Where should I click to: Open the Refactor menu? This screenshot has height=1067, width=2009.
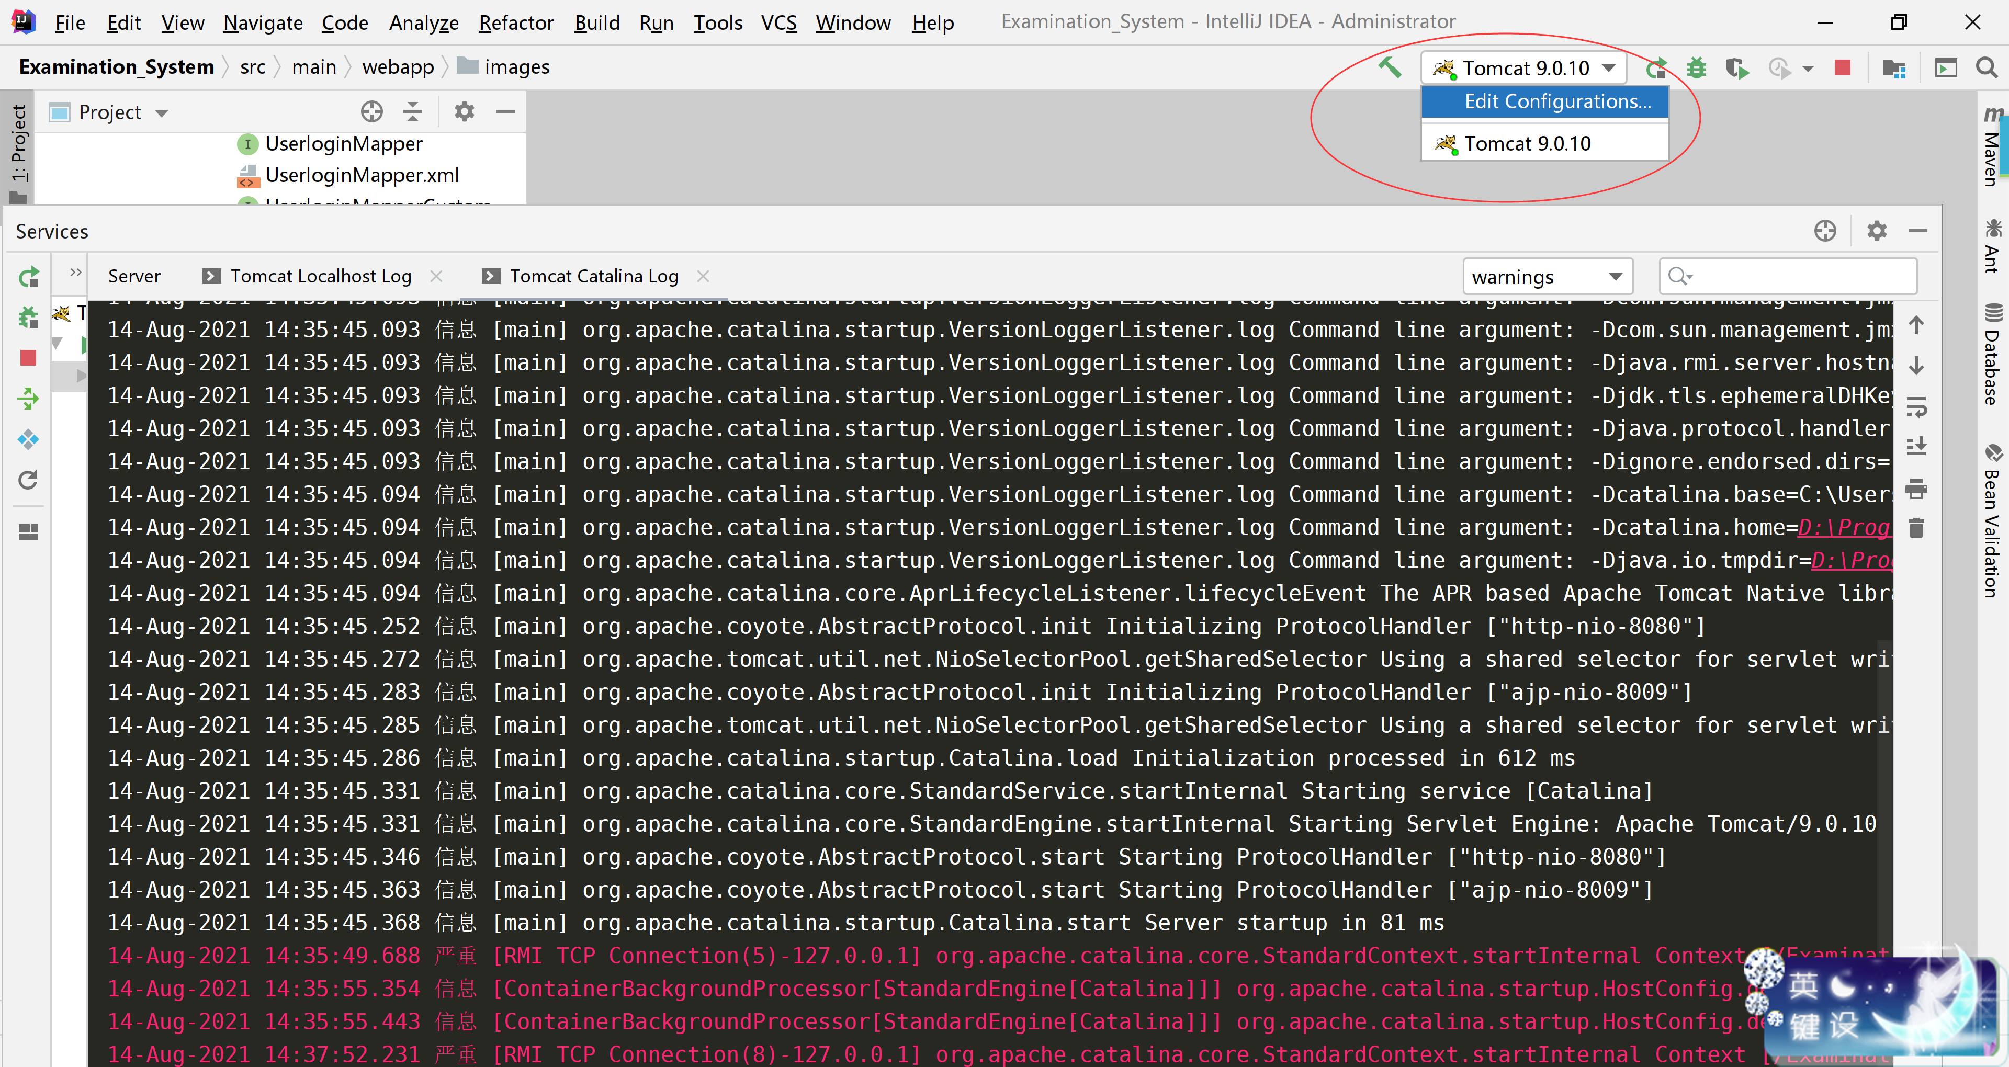(515, 22)
